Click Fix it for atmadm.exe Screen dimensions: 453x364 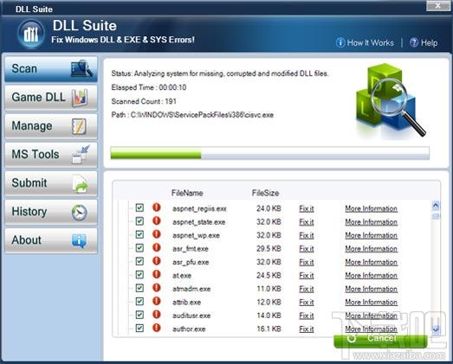coord(307,289)
